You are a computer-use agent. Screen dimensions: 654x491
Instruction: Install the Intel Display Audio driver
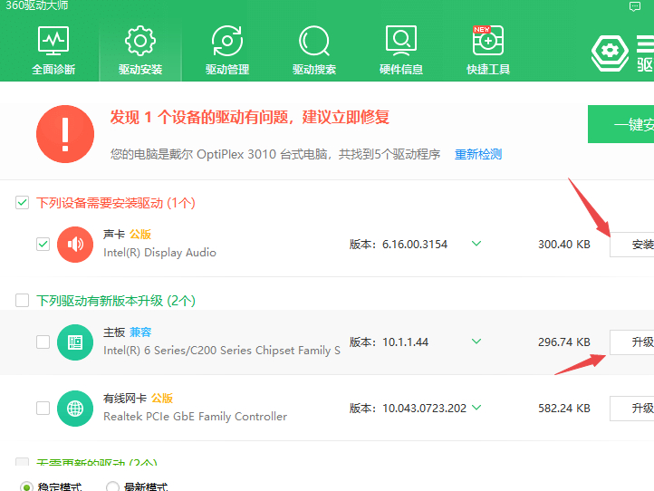click(x=632, y=245)
